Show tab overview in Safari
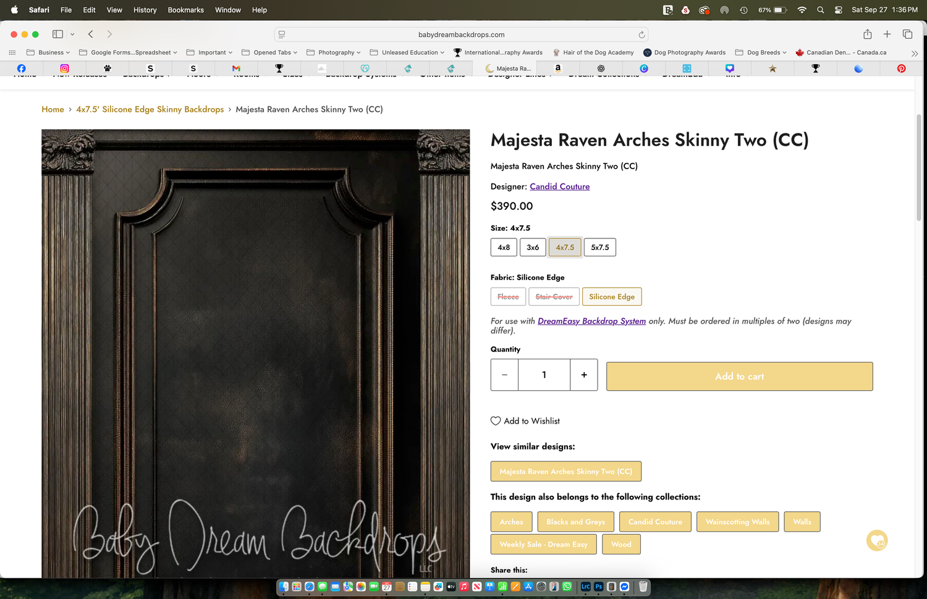 (x=907, y=34)
